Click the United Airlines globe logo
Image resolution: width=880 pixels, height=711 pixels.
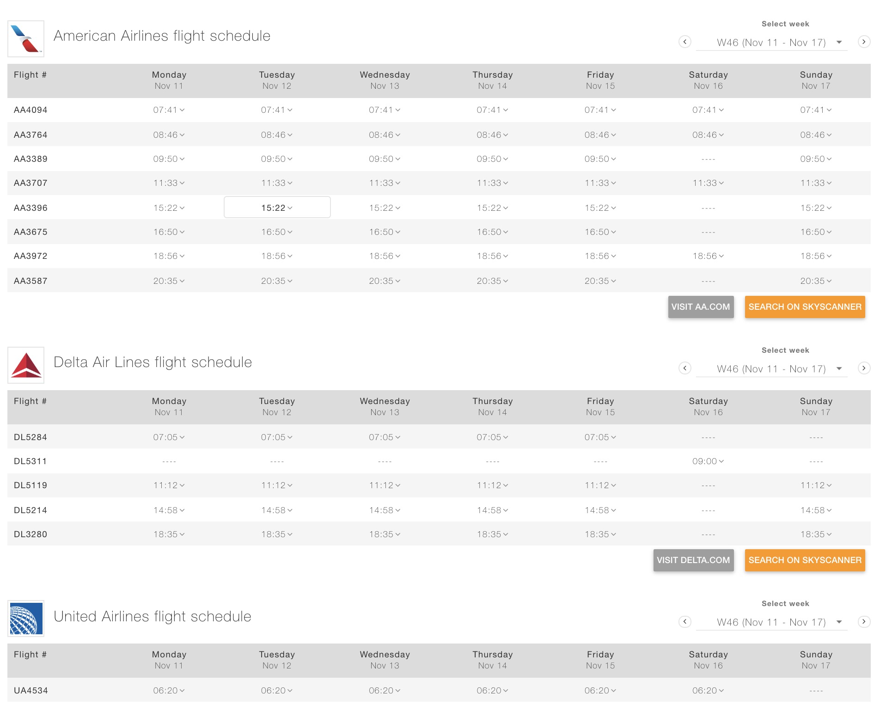point(26,619)
